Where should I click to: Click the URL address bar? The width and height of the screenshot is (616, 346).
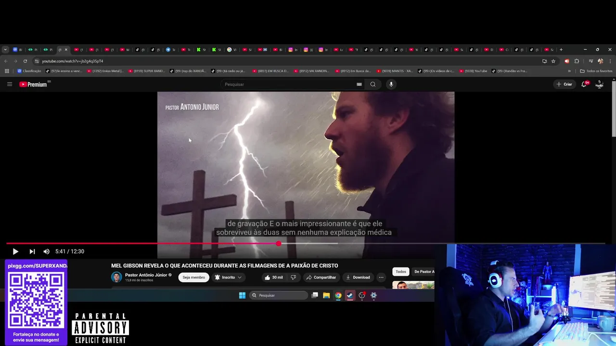pos(289,61)
